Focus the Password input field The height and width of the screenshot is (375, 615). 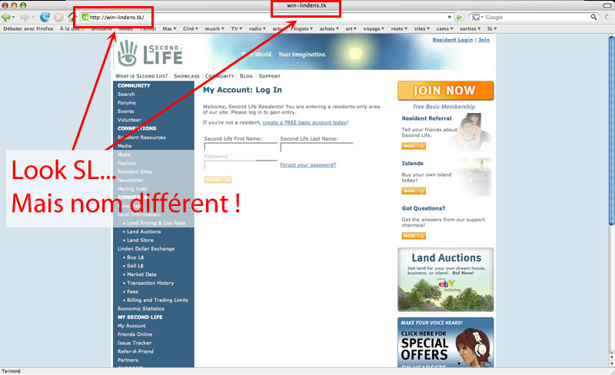click(x=241, y=164)
